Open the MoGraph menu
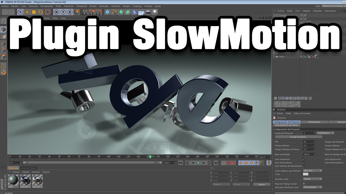This screenshot has width=346, height=194. (104, 6)
